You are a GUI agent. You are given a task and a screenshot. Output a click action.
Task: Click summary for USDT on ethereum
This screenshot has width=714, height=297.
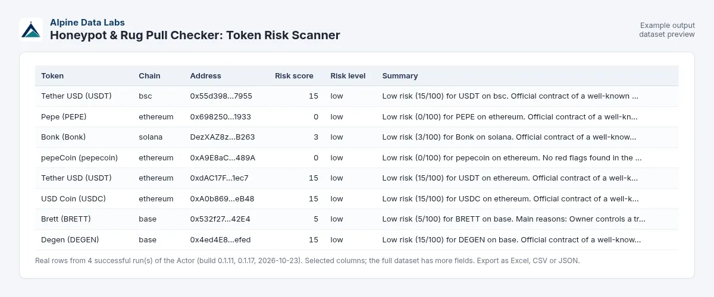pos(510,178)
